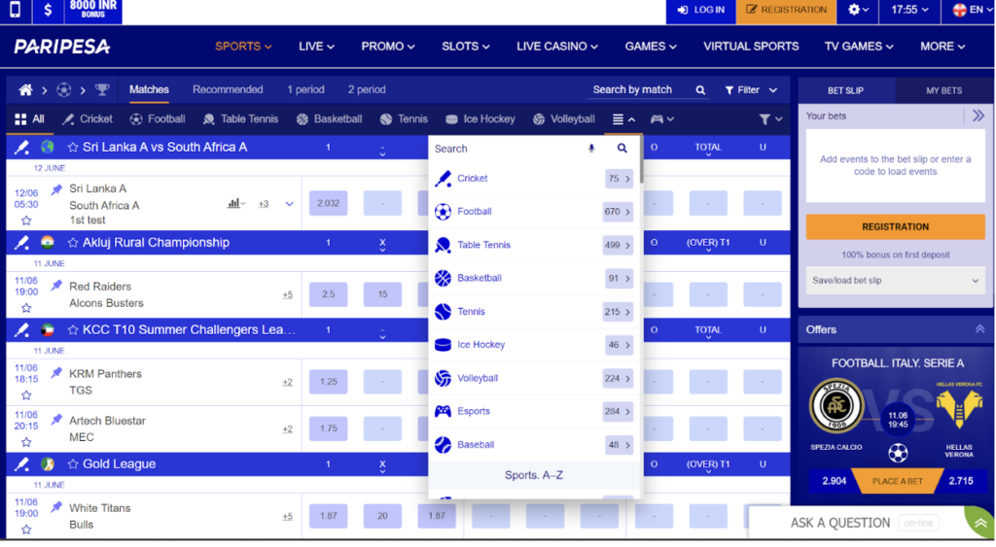
Task: Switch to the 1 period tab
Action: tap(305, 89)
